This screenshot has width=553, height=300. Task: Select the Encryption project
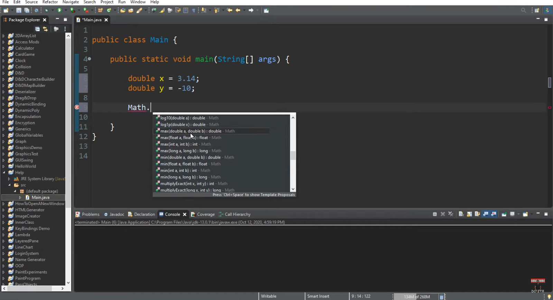(25, 123)
